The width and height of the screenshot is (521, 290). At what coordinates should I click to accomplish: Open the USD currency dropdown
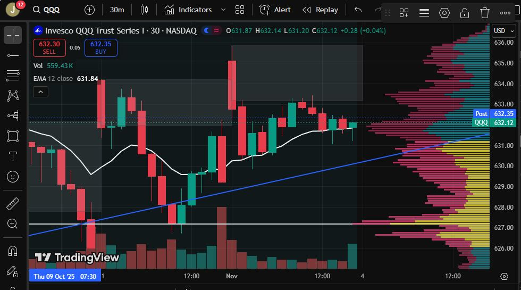coord(504,31)
